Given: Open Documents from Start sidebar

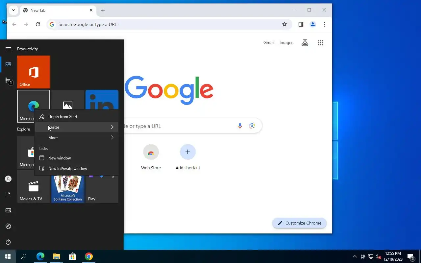Looking at the screenshot, I should 8,195.
